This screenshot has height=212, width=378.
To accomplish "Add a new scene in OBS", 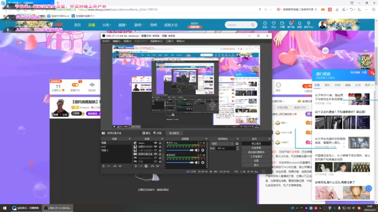I will tap(103, 166).
